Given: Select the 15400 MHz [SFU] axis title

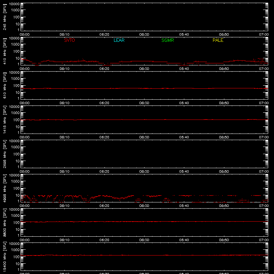Looking at the screenshot, I should 4,257.
